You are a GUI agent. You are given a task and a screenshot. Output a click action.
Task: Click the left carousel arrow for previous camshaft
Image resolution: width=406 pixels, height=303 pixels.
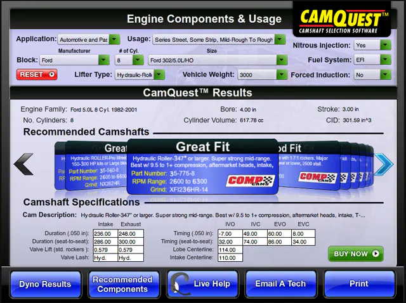point(23,164)
